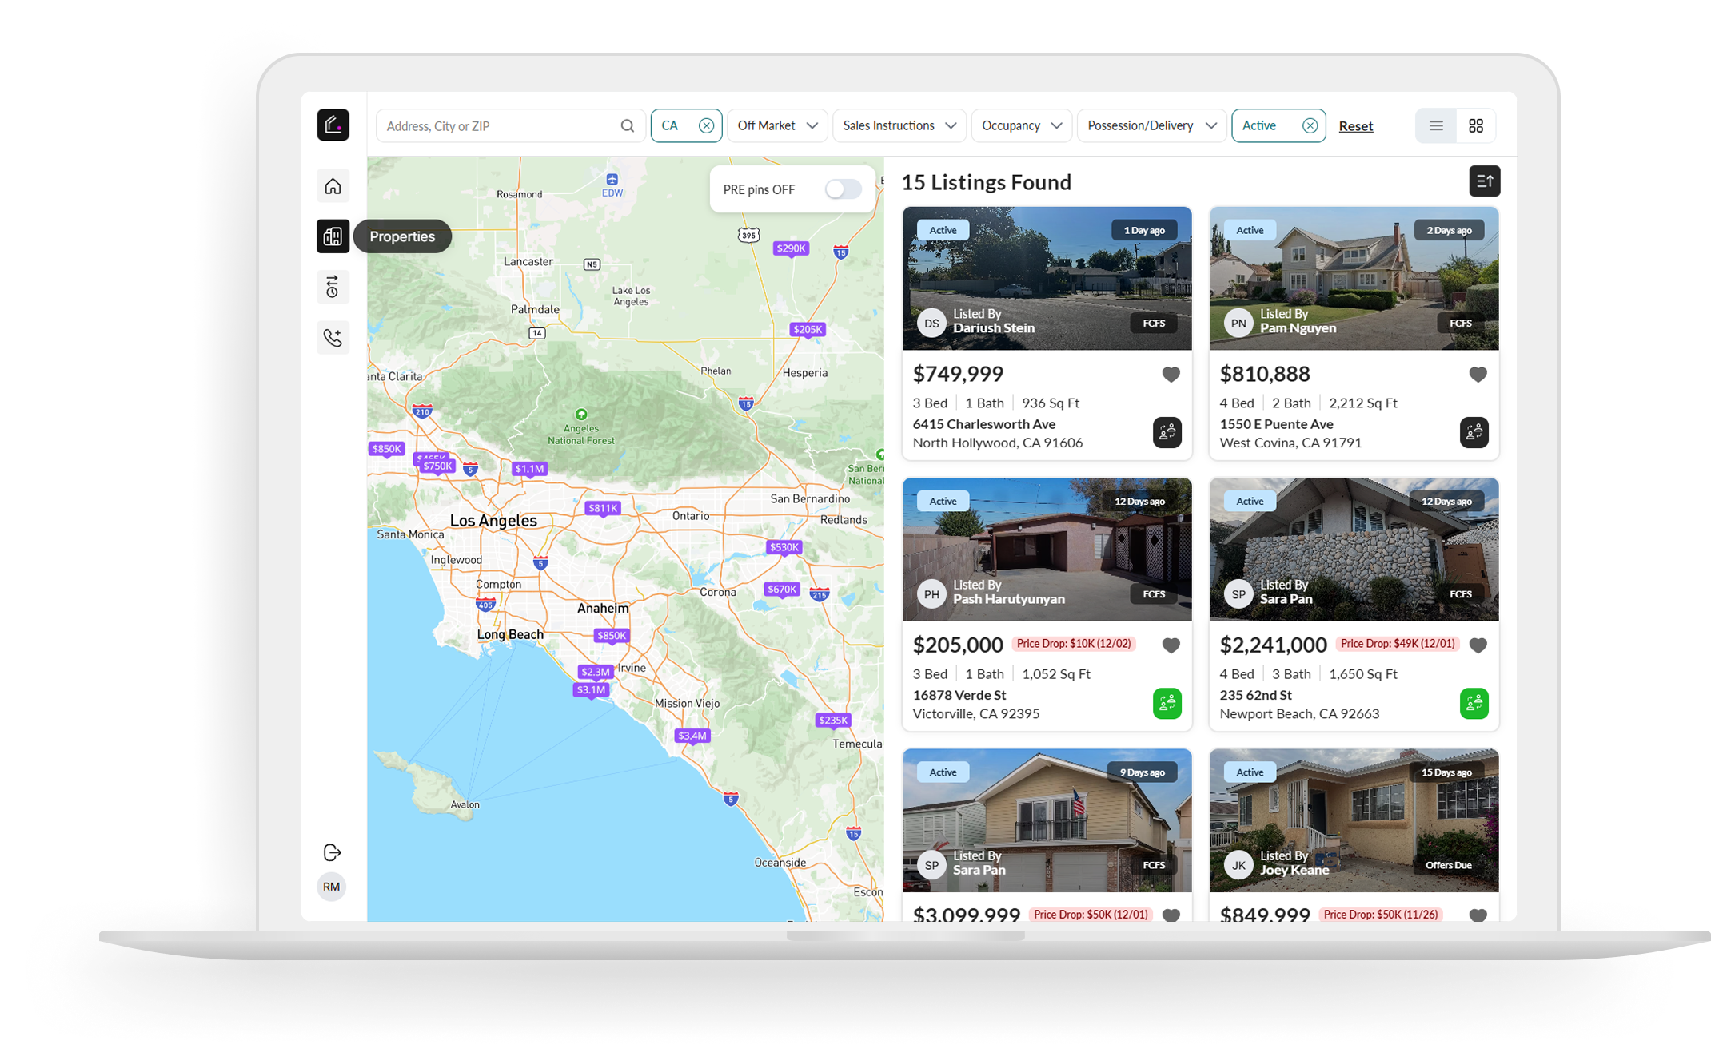Image resolution: width=1711 pixels, height=1048 pixels.
Task: Open the Dariush Stein listing photo
Action: point(1047,278)
